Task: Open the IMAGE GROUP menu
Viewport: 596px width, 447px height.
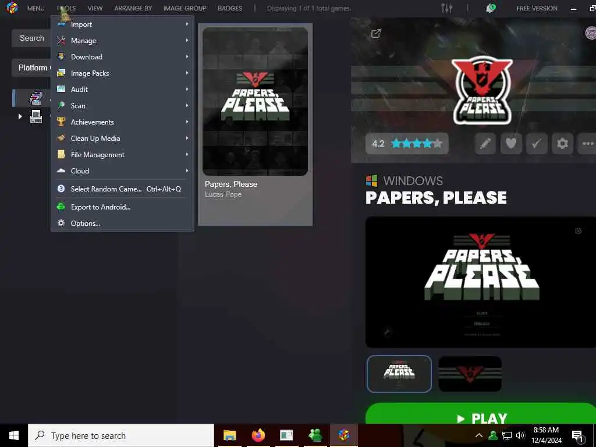Action: (185, 8)
